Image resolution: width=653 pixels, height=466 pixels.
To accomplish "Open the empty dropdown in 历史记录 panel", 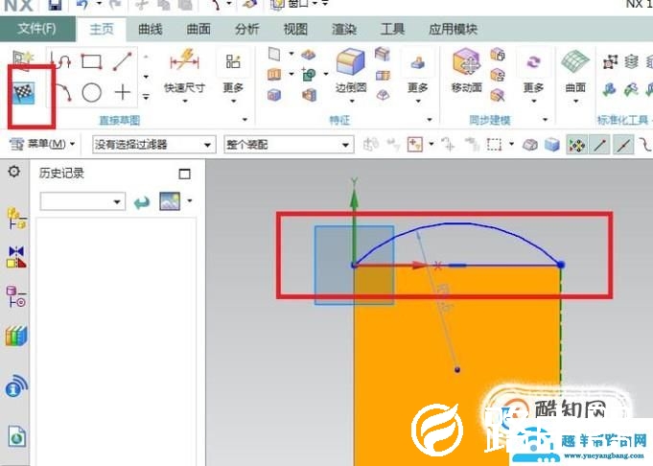I will [82, 202].
